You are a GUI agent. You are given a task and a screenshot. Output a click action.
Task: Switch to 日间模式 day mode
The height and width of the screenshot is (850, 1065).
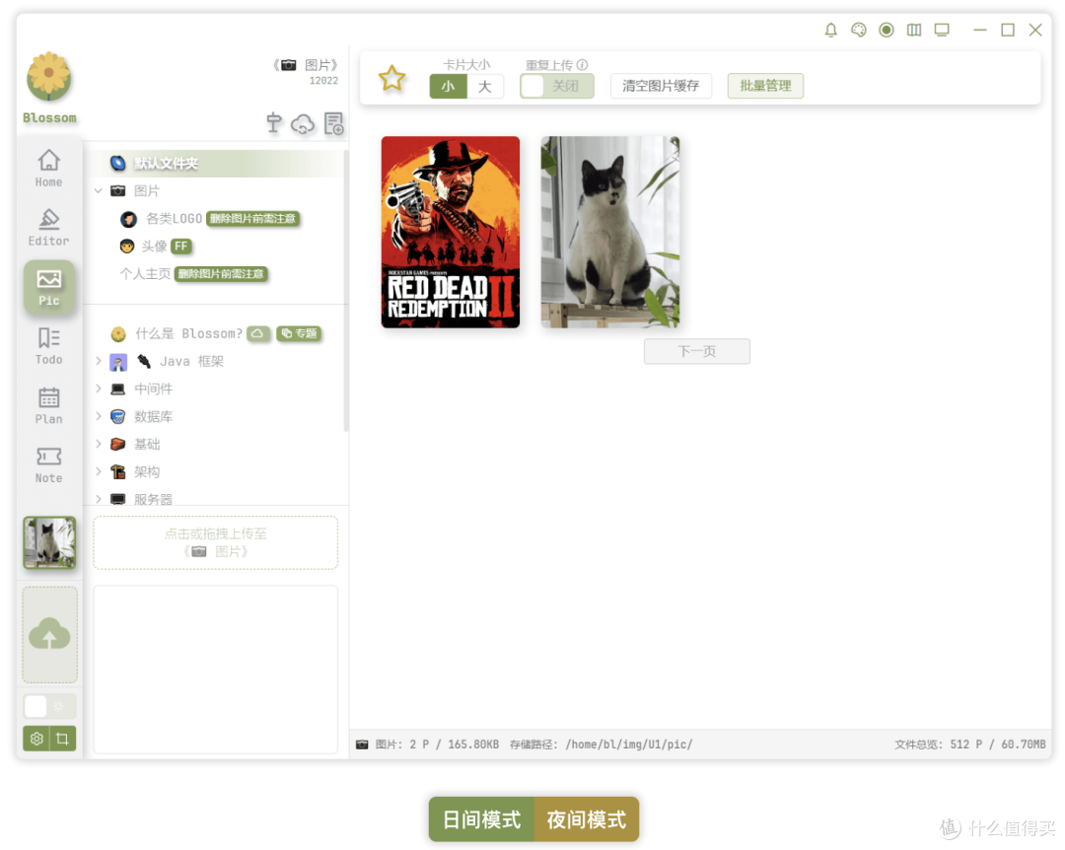481,819
